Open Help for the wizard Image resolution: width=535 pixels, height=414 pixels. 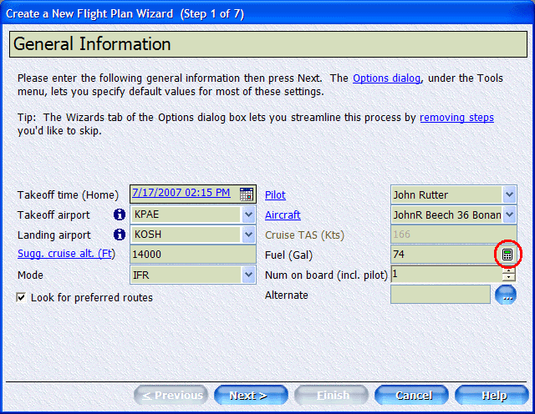coord(492,396)
